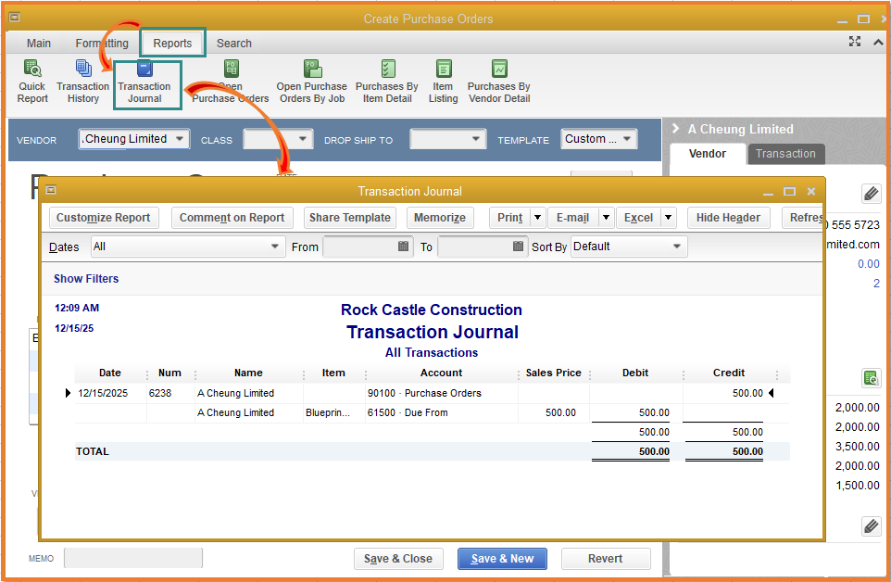Click the E-mail button
891x582 pixels.
click(572, 217)
